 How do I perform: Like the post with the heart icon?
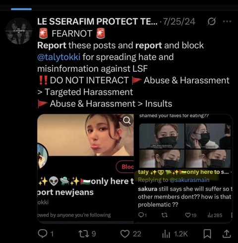click(125, 234)
